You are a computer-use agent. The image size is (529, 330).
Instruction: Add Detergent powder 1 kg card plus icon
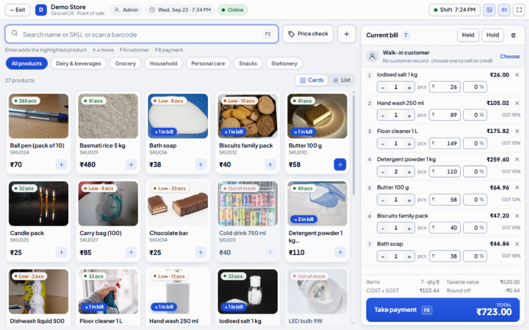tap(340, 252)
